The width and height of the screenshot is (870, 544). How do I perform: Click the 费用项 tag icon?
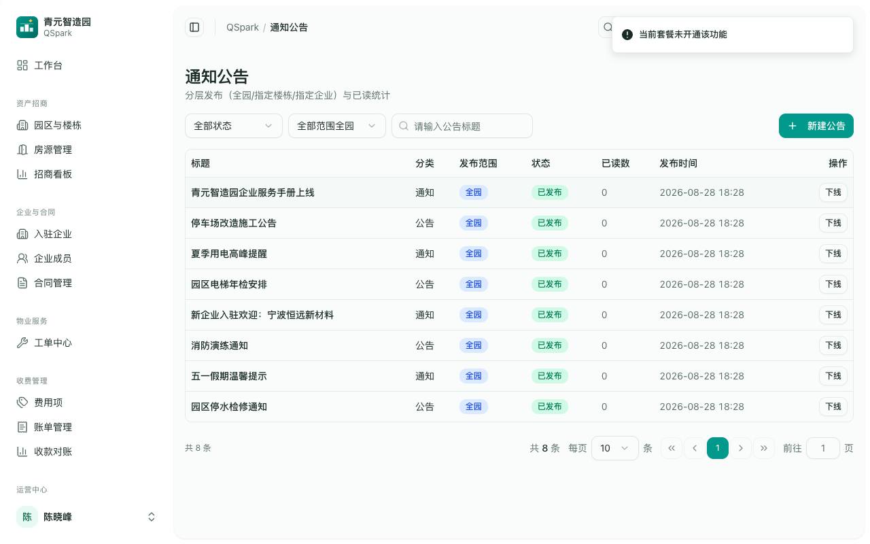(22, 403)
